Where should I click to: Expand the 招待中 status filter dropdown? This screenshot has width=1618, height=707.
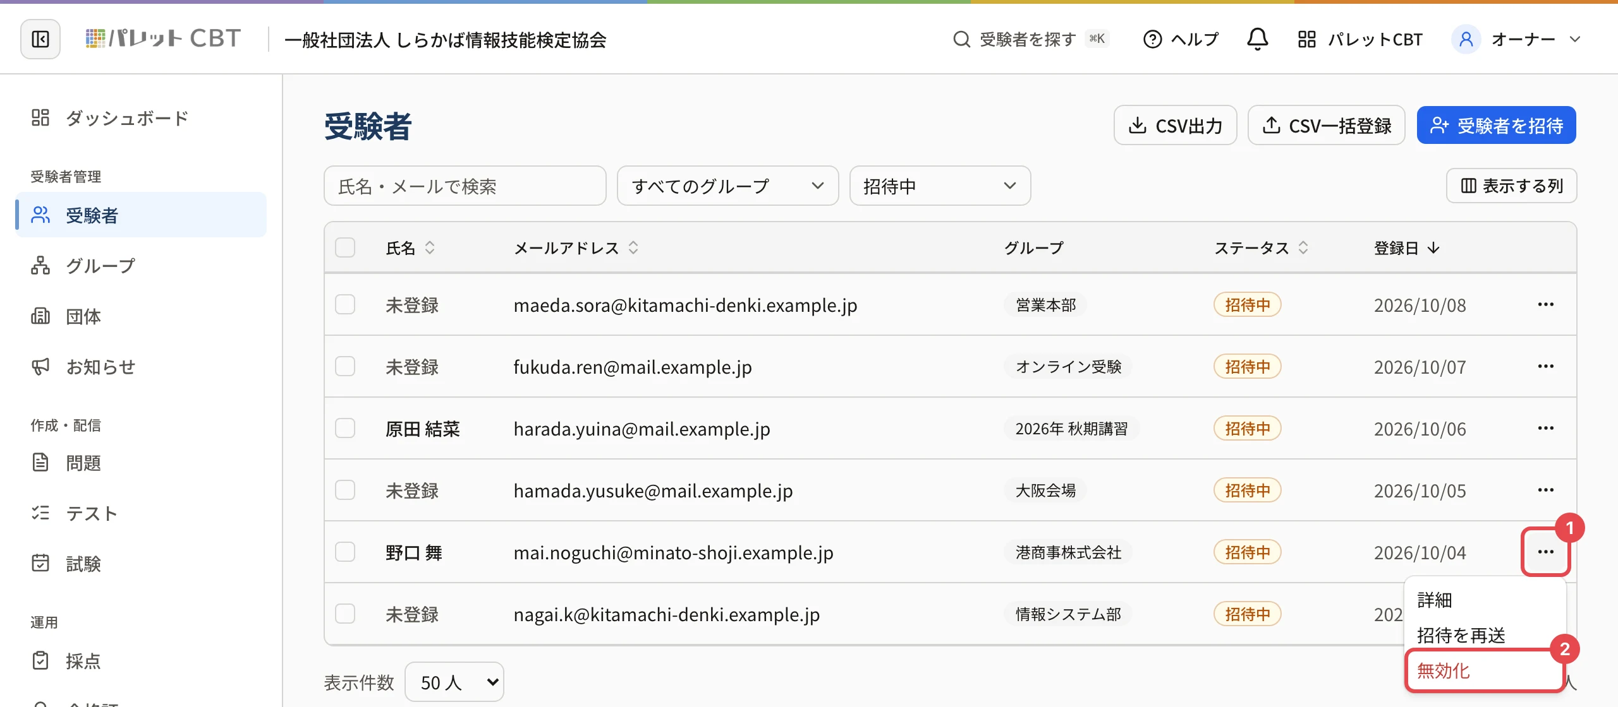click(x=940, y=186)
